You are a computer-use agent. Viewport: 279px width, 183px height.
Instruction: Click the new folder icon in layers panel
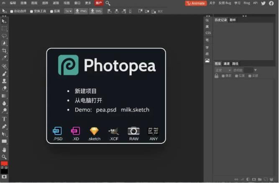pos(260,179)
